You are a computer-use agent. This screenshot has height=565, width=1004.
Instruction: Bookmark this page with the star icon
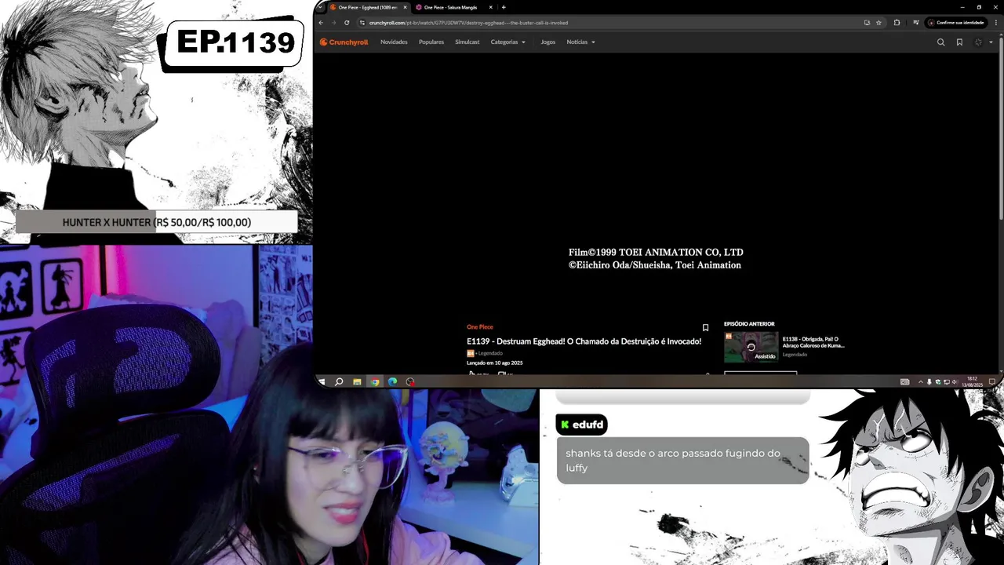point(878,23)
